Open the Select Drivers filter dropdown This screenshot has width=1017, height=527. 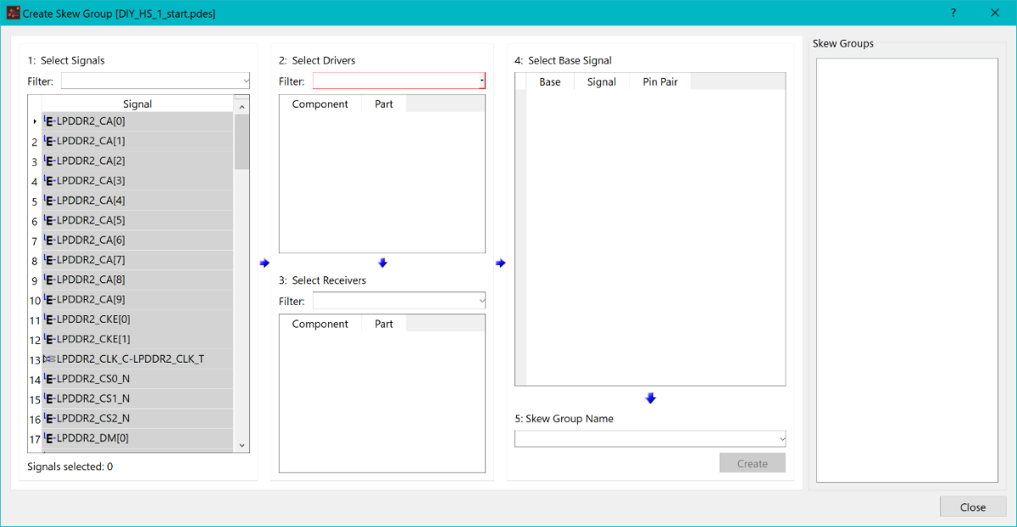[481, 81]
